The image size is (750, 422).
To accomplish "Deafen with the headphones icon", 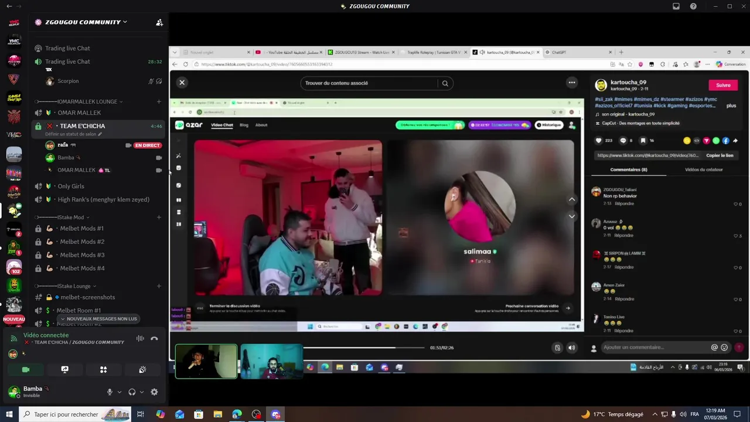I will click(132, 392).
